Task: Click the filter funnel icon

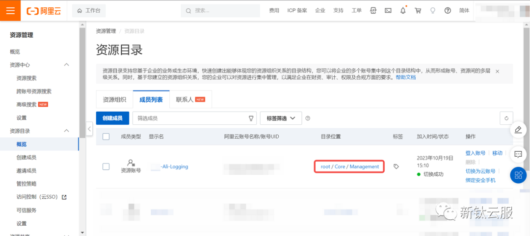Action: [251, 118]
